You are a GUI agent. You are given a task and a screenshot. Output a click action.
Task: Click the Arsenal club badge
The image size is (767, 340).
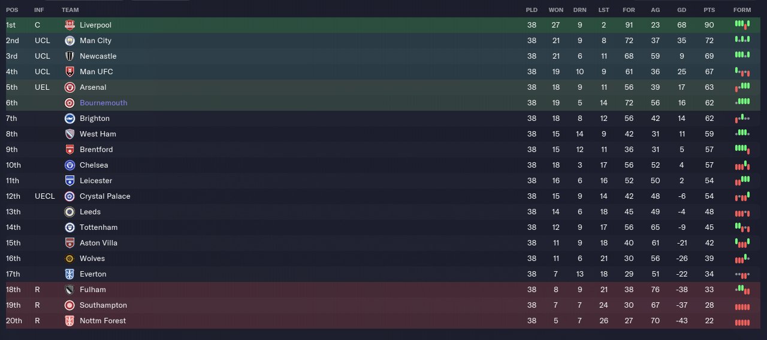70,87
